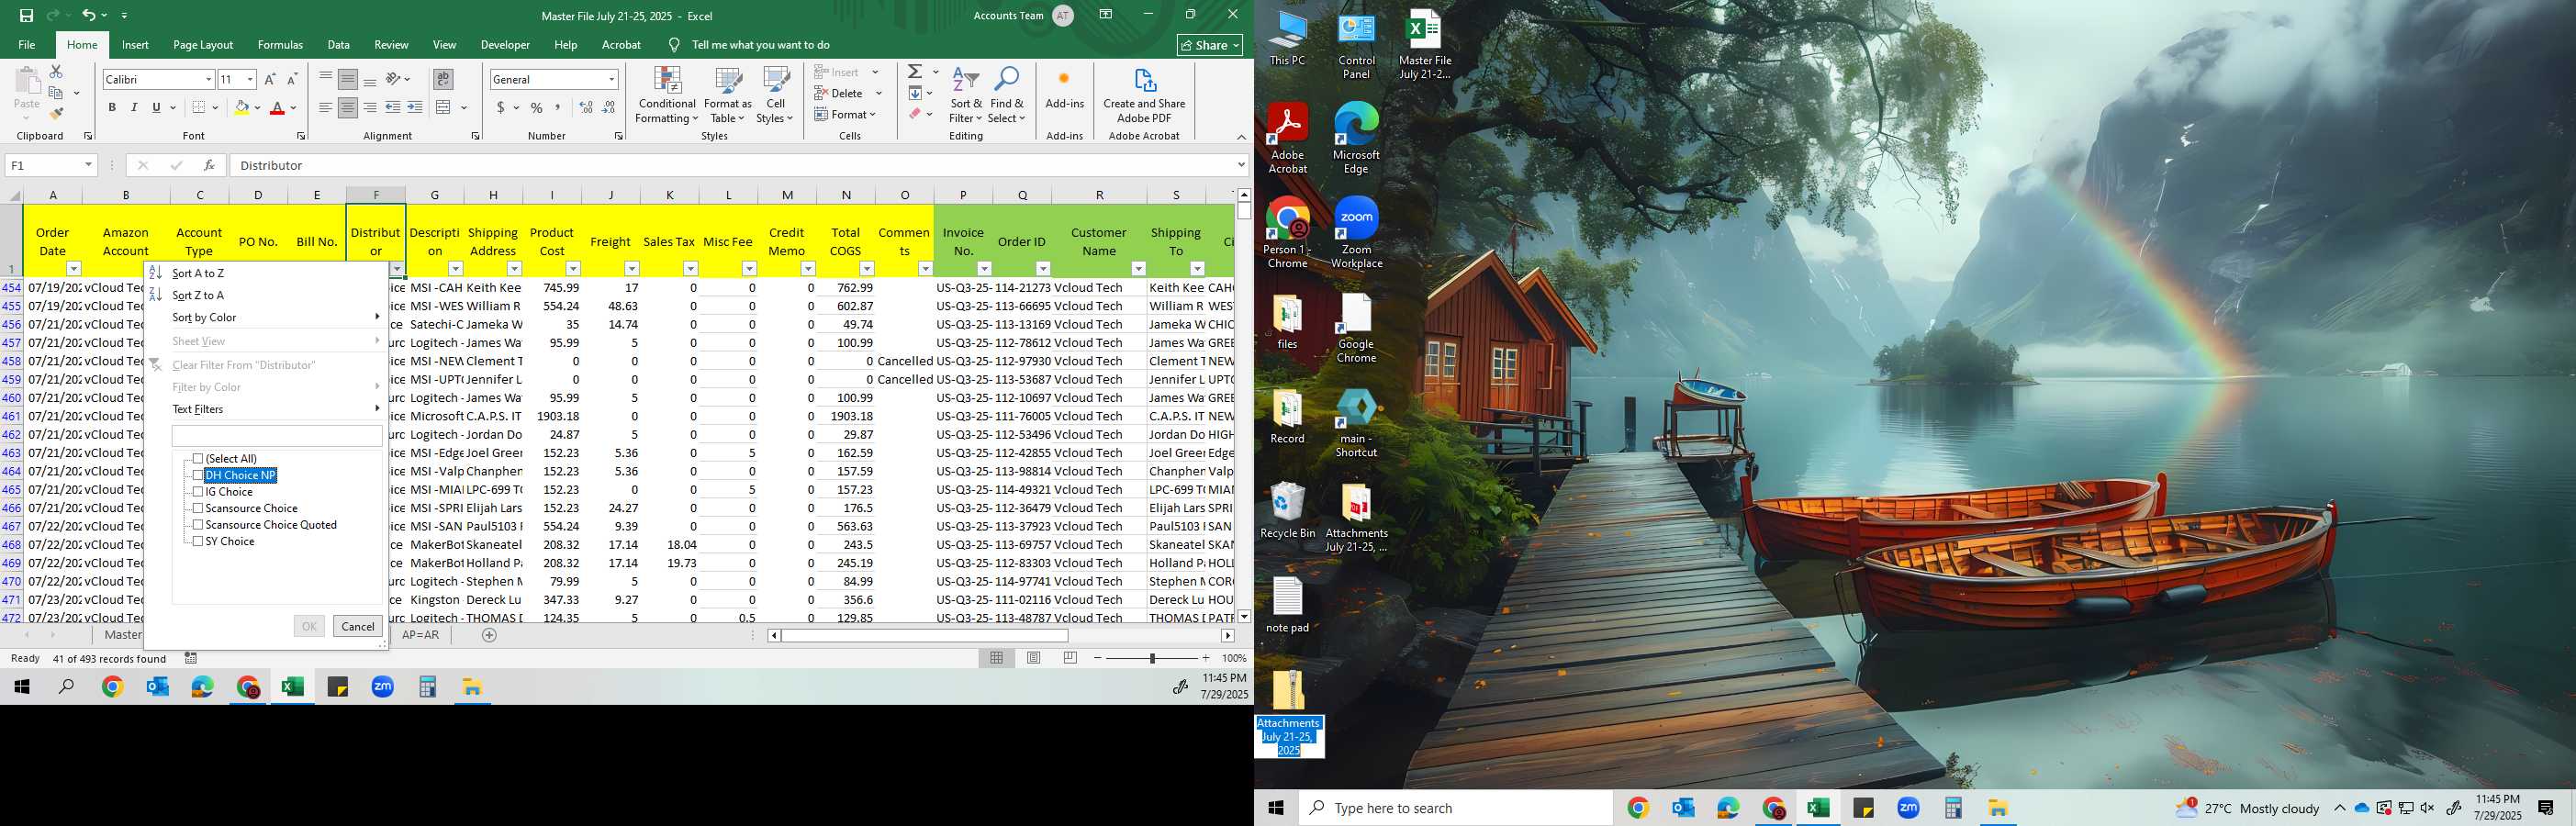Screen dimensions: 2576x826
Task: Click Decrease Font Size icon
Action: [x=292, y=79]
